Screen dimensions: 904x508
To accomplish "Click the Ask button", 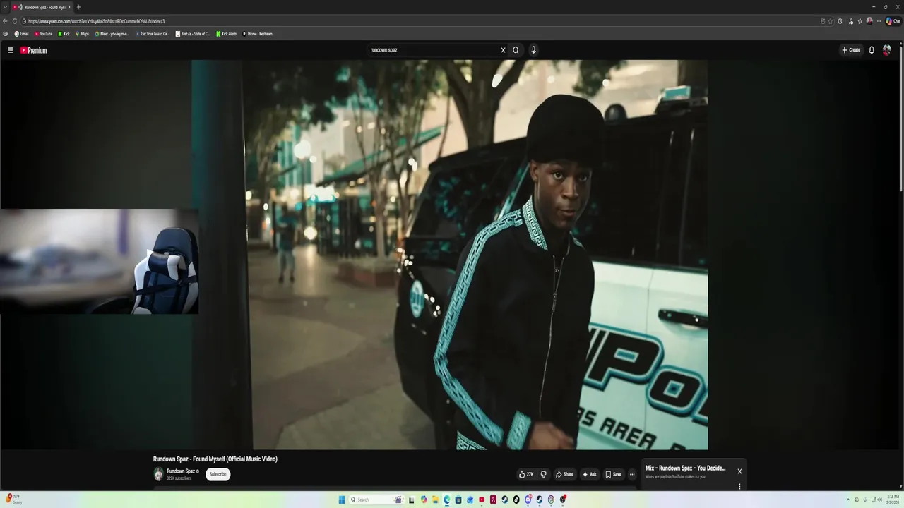I will pyautogui.click(x=589, y=474).
